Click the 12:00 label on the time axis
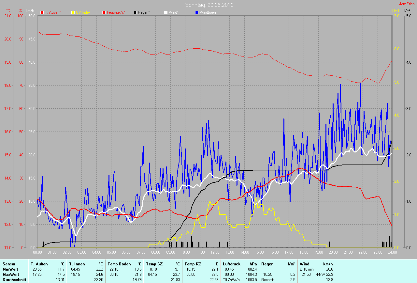 coord(215,252)
